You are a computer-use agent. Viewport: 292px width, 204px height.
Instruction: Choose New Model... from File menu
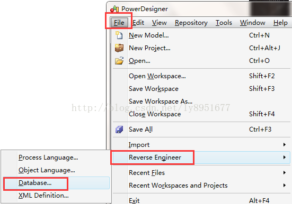coord(201,35)
